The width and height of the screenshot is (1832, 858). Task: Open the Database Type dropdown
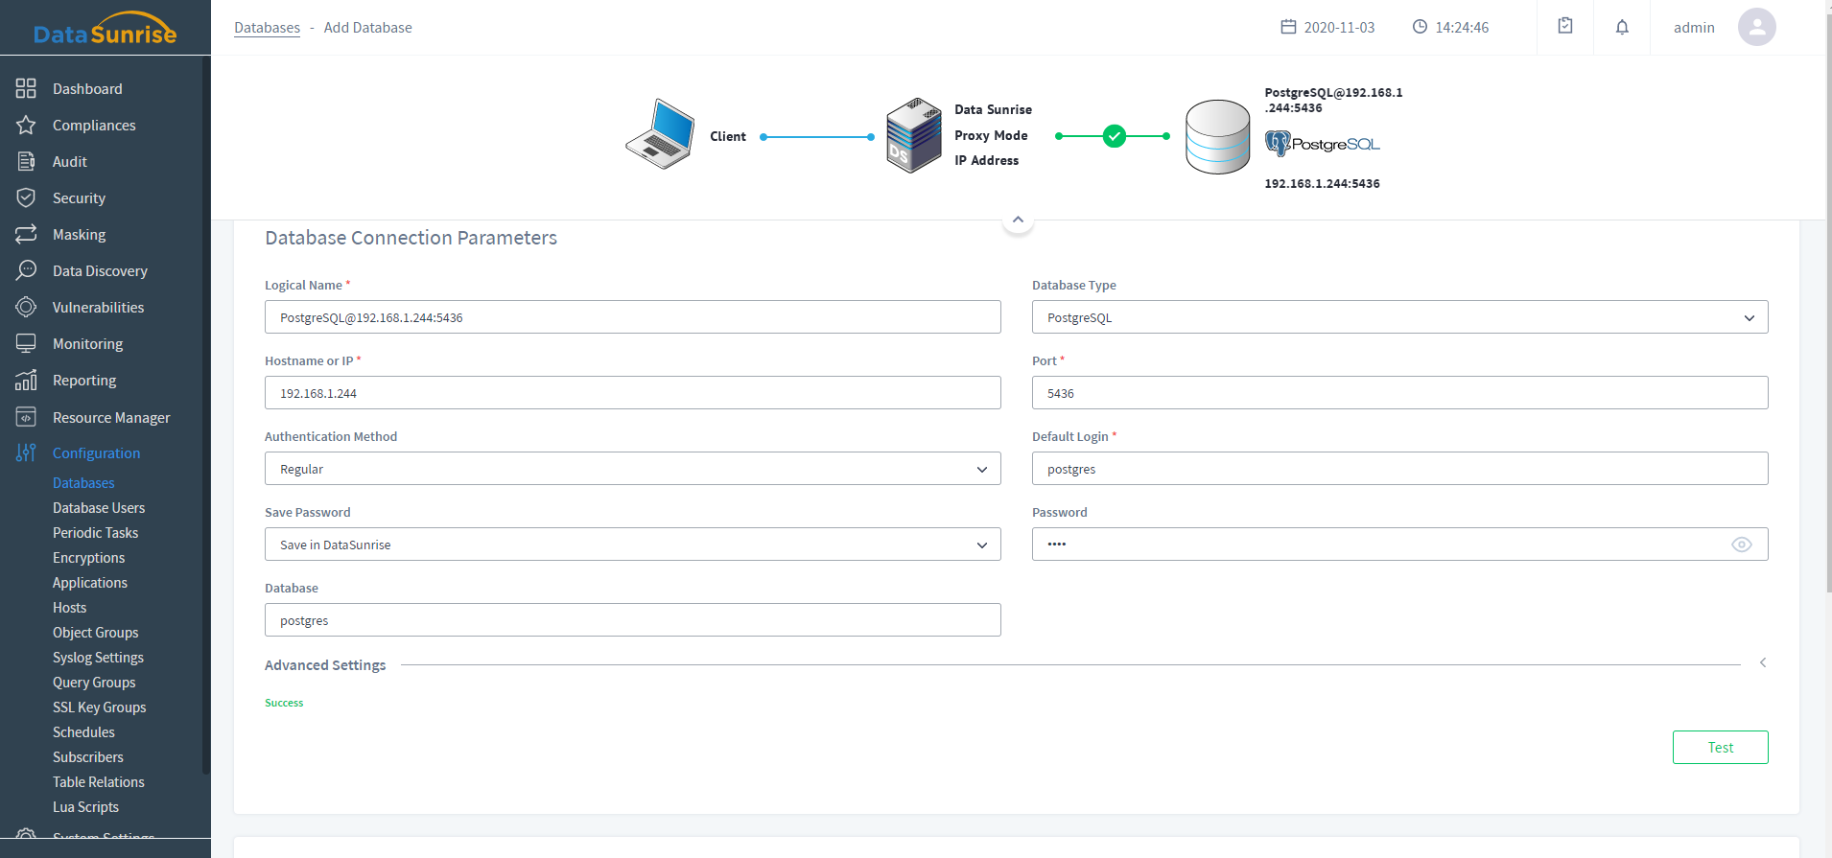click(x=1399, y=317)
